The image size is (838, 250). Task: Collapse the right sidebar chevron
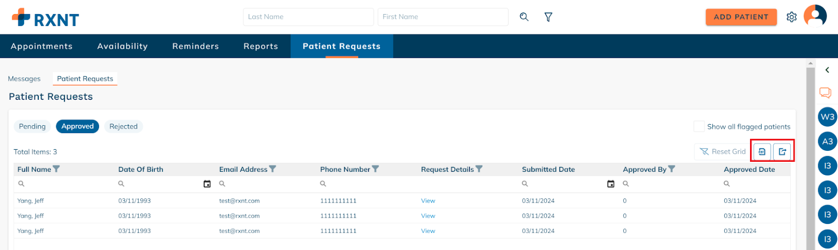click(x=827, y=70)
